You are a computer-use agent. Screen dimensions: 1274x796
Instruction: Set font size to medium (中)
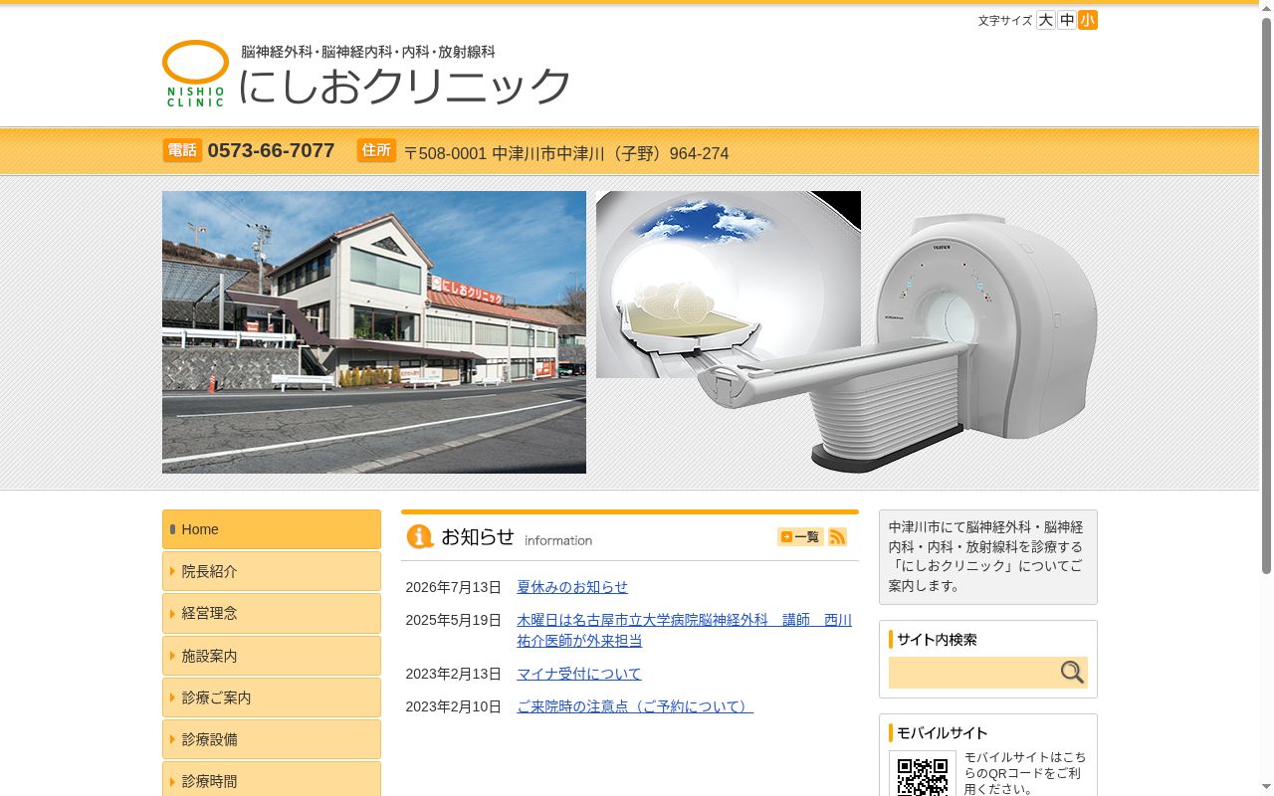[1066, 20]
